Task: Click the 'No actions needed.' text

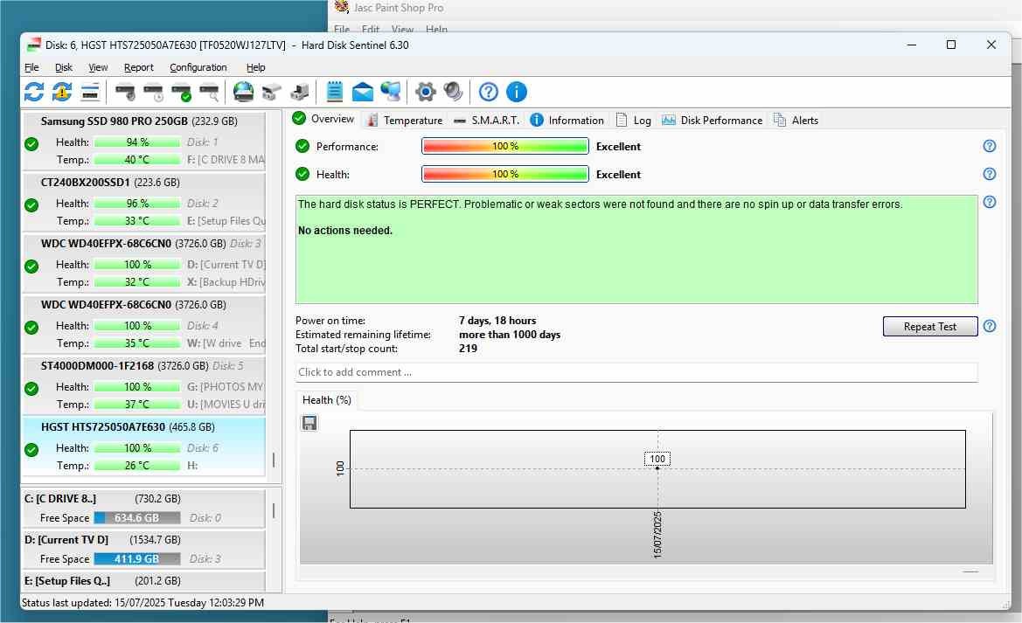Action: tap(344, 230)
